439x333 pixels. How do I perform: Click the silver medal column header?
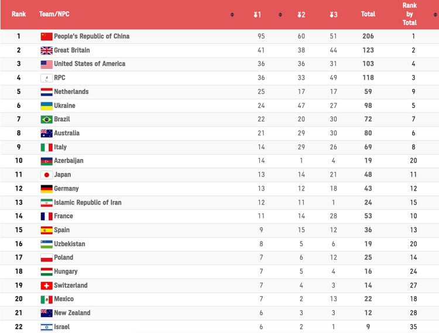[301, 14]
